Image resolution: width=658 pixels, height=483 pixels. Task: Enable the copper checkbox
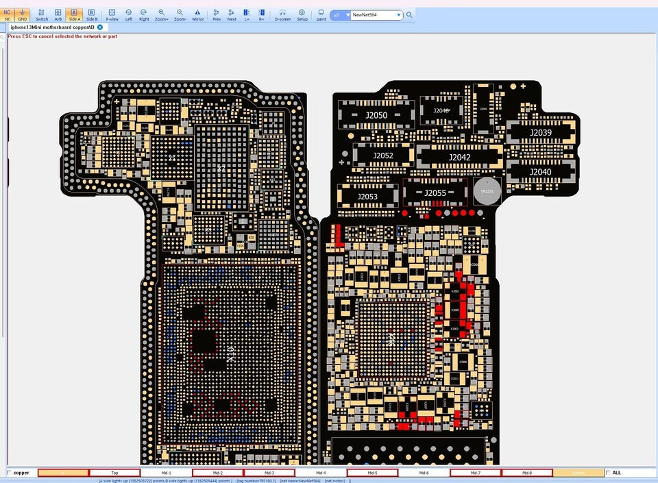pyautogui.click(x=9, y=473)
